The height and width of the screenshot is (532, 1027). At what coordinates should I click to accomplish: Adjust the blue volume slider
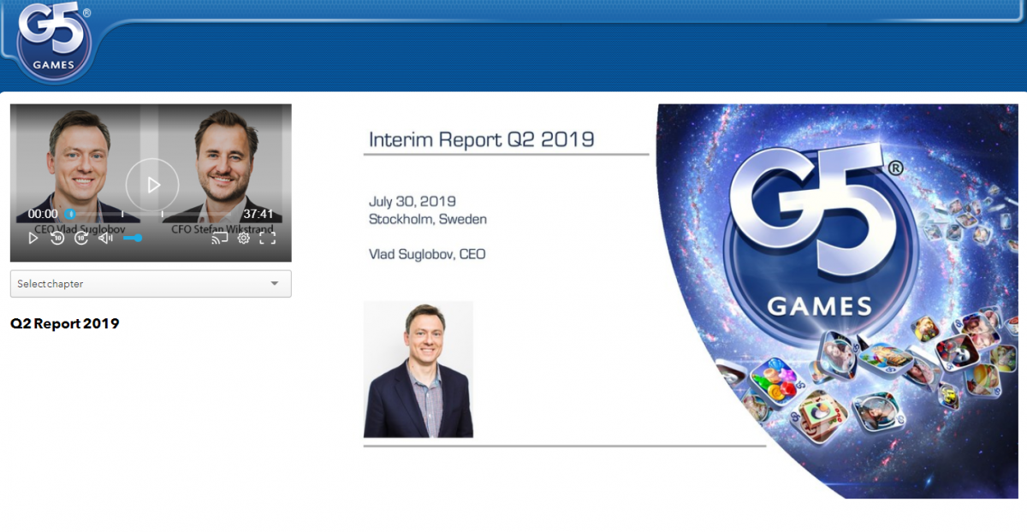click(132, 238)
